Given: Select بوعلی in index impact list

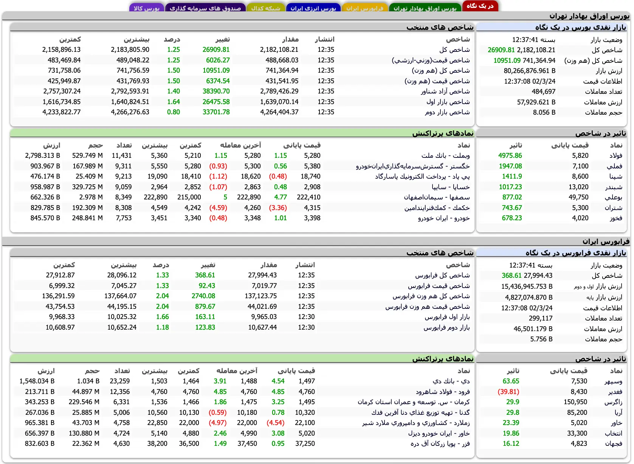Looking at the screenshot, I should pyautogui.click(x=613, y=197).
